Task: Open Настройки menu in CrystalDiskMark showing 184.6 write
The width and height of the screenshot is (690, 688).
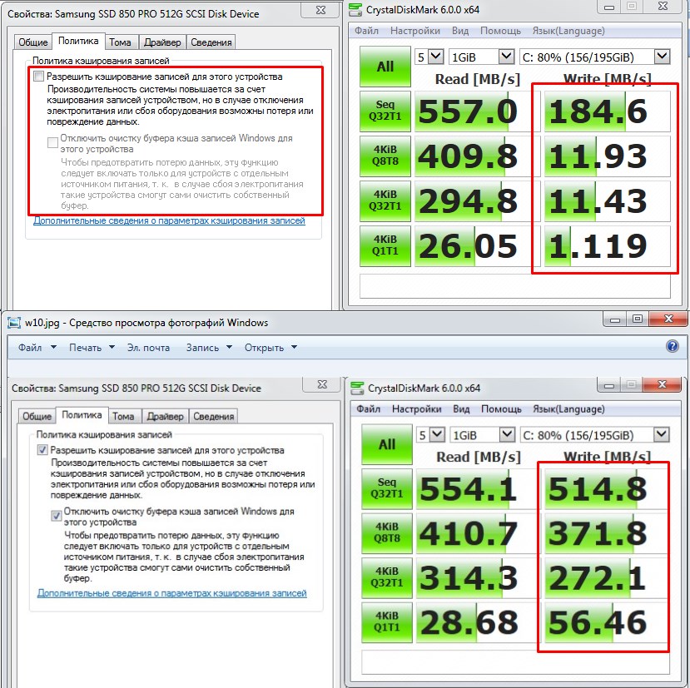Action: point(415,31)
